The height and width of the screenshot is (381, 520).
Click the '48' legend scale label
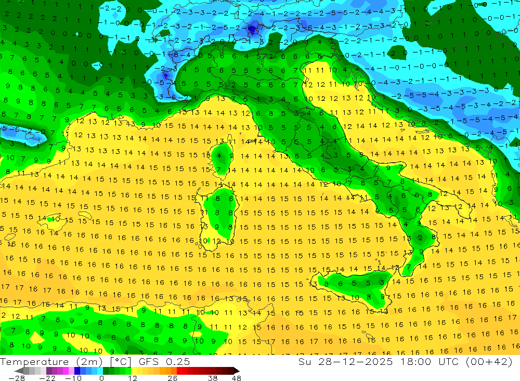coord(236,378)
